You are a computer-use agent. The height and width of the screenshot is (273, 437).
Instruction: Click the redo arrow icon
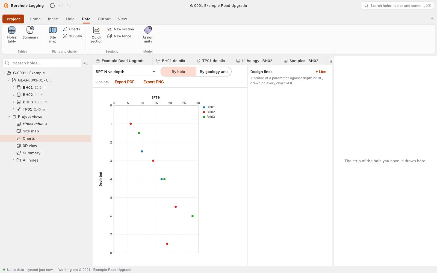[x=69, y=5]
